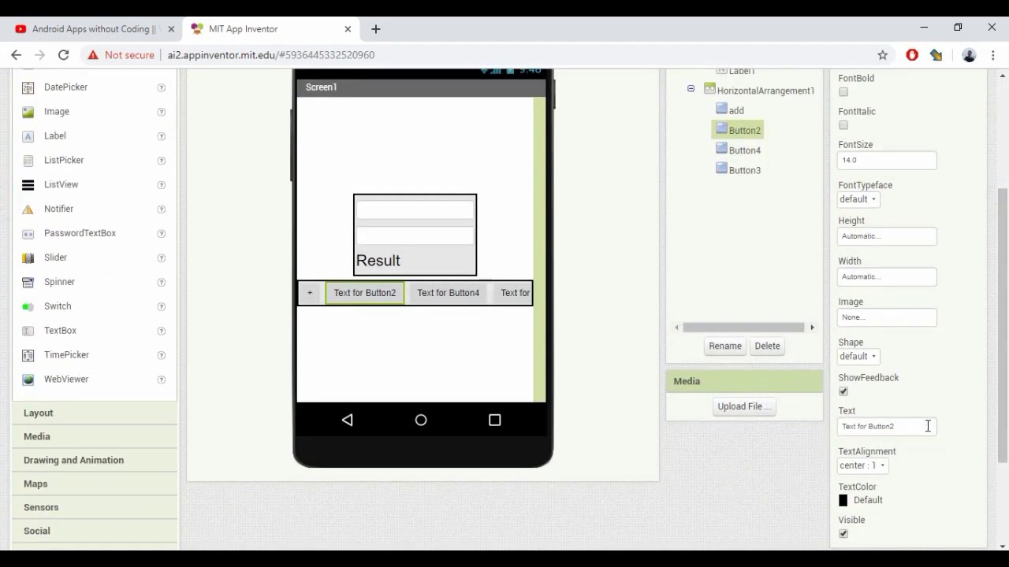Expand the Media palette section
The width and height of the screenshot is (1009, 567).
click(95, 436)
